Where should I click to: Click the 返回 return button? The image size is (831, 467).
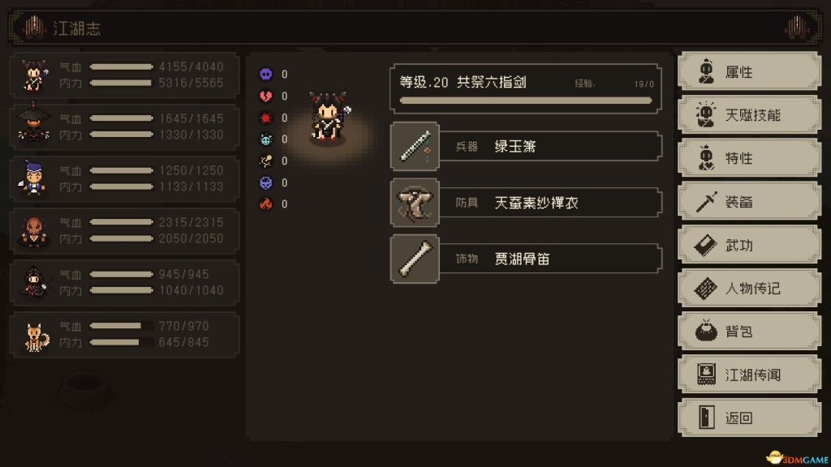click(749, 418)
